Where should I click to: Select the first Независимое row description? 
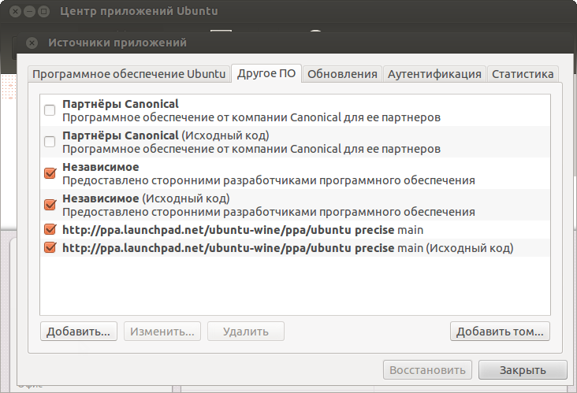pyautogui.click(x=269, y=180)
